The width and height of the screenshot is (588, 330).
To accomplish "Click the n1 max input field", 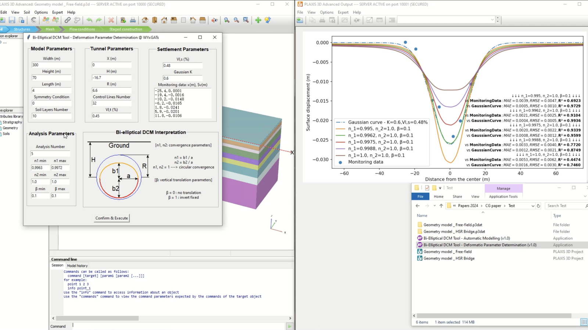I will [x=60, y=168].
